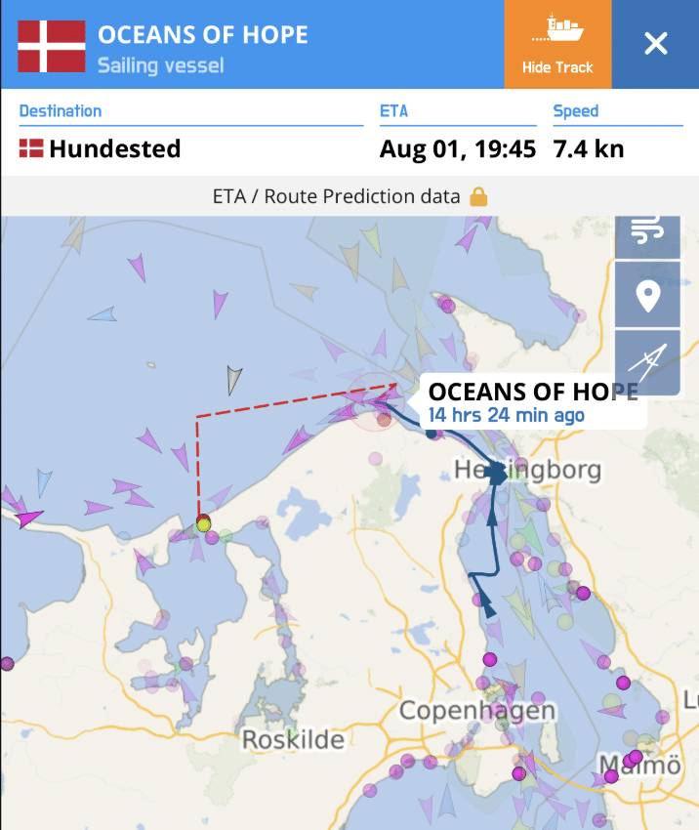The height and width of the screenshot is (830, 699).
Task: Click the yellow destination marker at Hundested
Action: [203, 523]
